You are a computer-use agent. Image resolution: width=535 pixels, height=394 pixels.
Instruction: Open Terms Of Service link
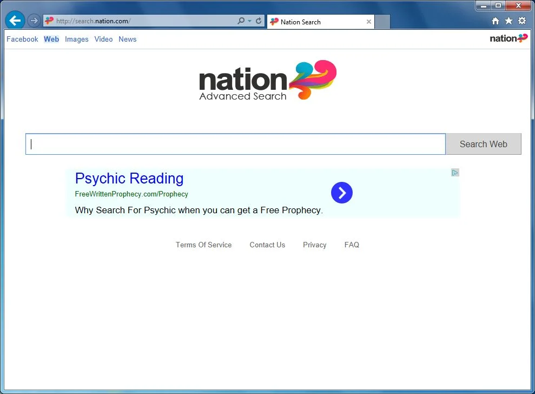(204, 245)
